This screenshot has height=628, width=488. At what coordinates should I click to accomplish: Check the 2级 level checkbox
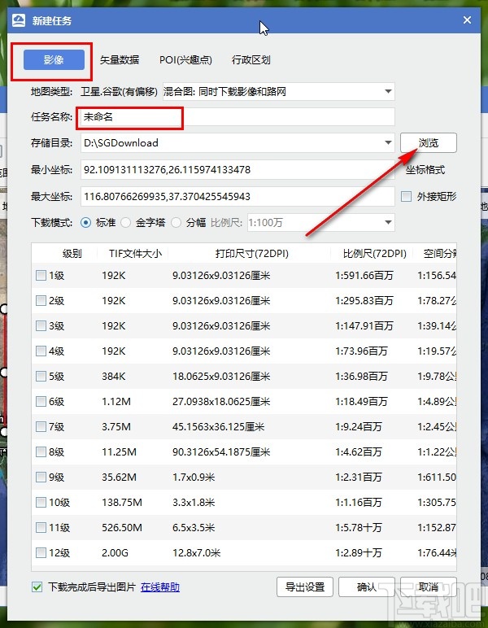pyautogui.click(x=41, y=301)
